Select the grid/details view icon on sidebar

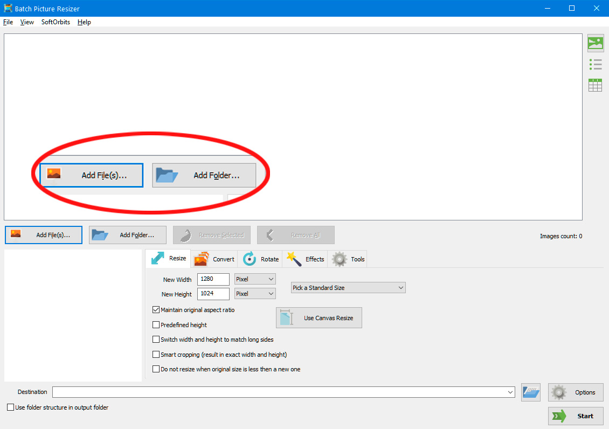click(595, 85)
